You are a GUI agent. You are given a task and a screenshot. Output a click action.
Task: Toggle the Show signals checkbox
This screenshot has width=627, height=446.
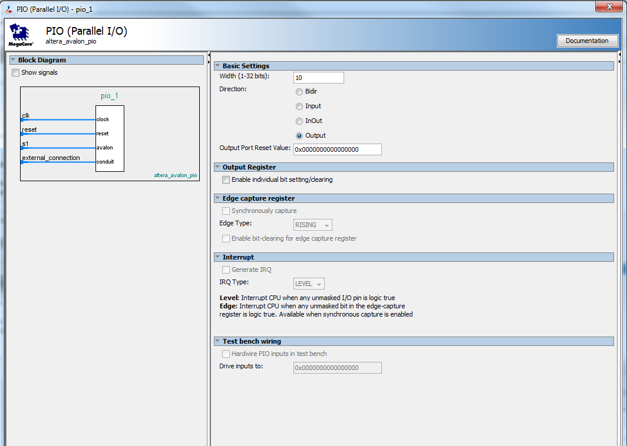coord(15,73)
